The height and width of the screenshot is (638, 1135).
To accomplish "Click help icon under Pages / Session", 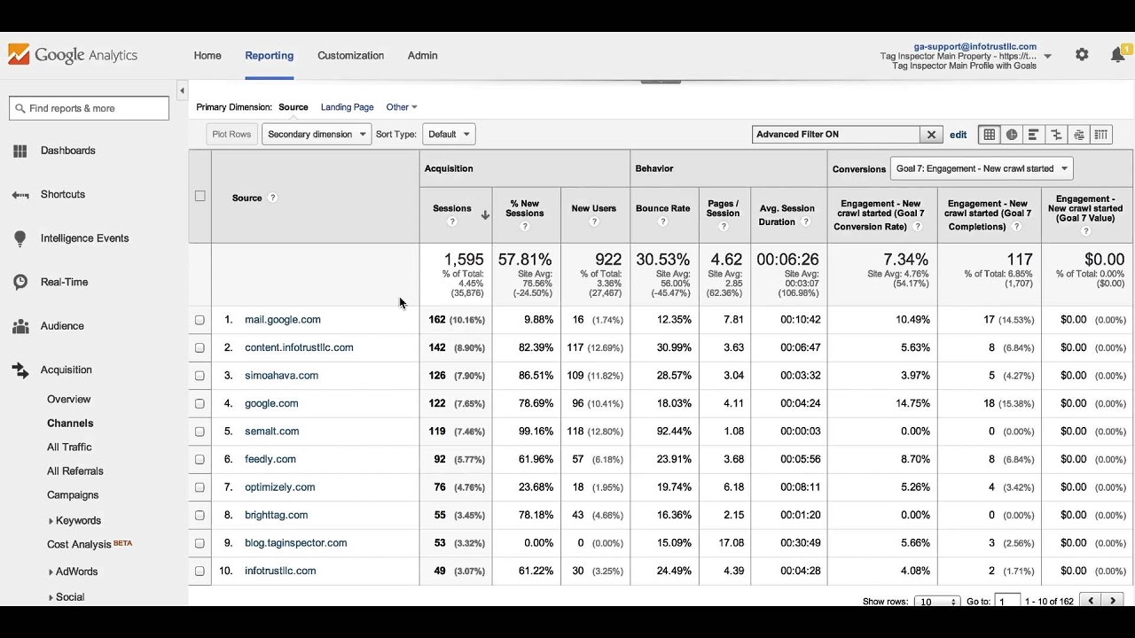I will click(x=724, y=226).
